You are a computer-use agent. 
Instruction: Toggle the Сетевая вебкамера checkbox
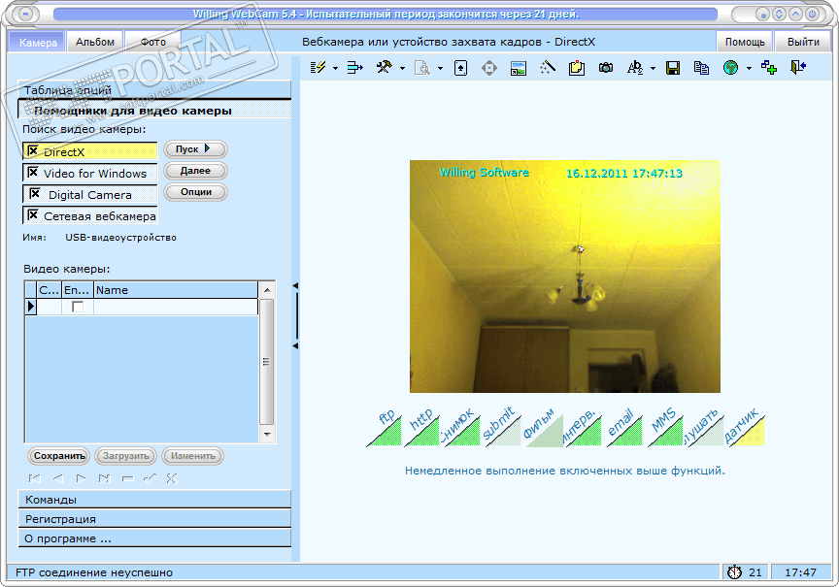click(33, 215)
